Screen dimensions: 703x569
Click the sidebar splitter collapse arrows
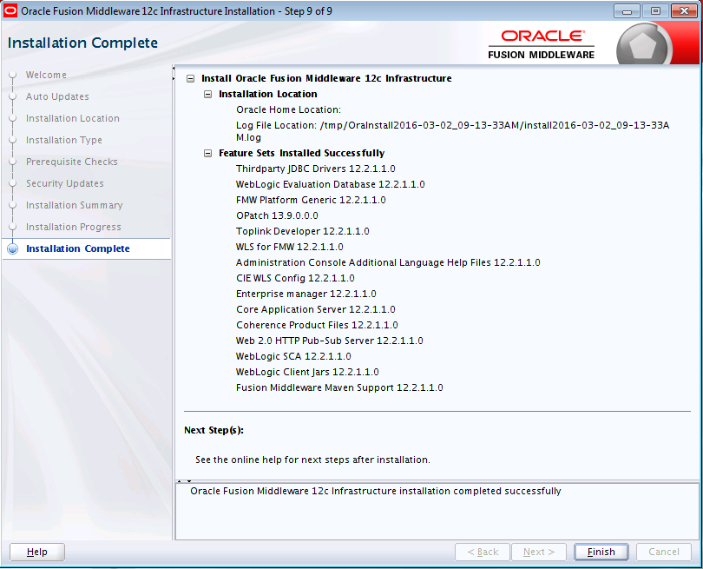[174, 74]
